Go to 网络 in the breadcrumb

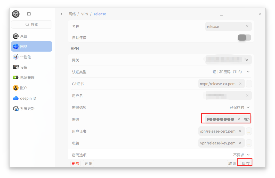72,14
